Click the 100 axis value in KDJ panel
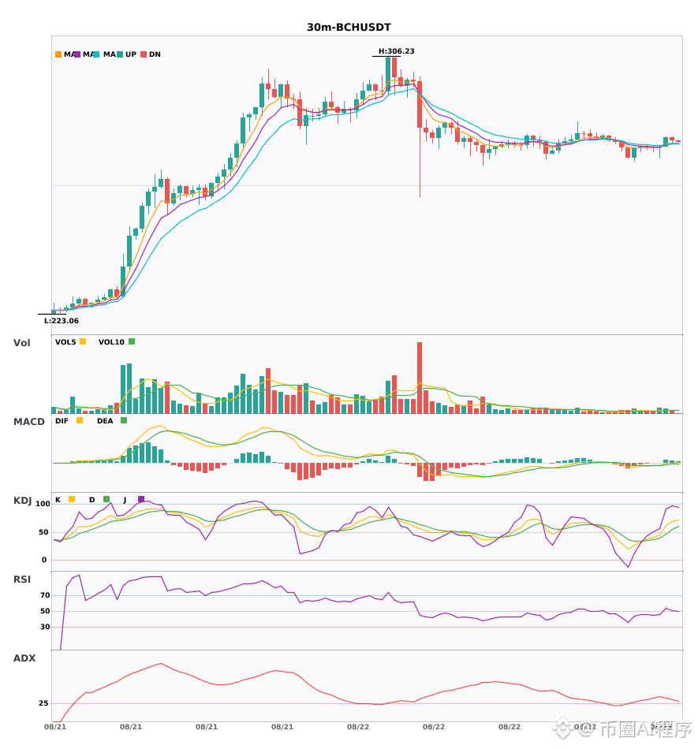Screen dimensions: 698x749 43,504
